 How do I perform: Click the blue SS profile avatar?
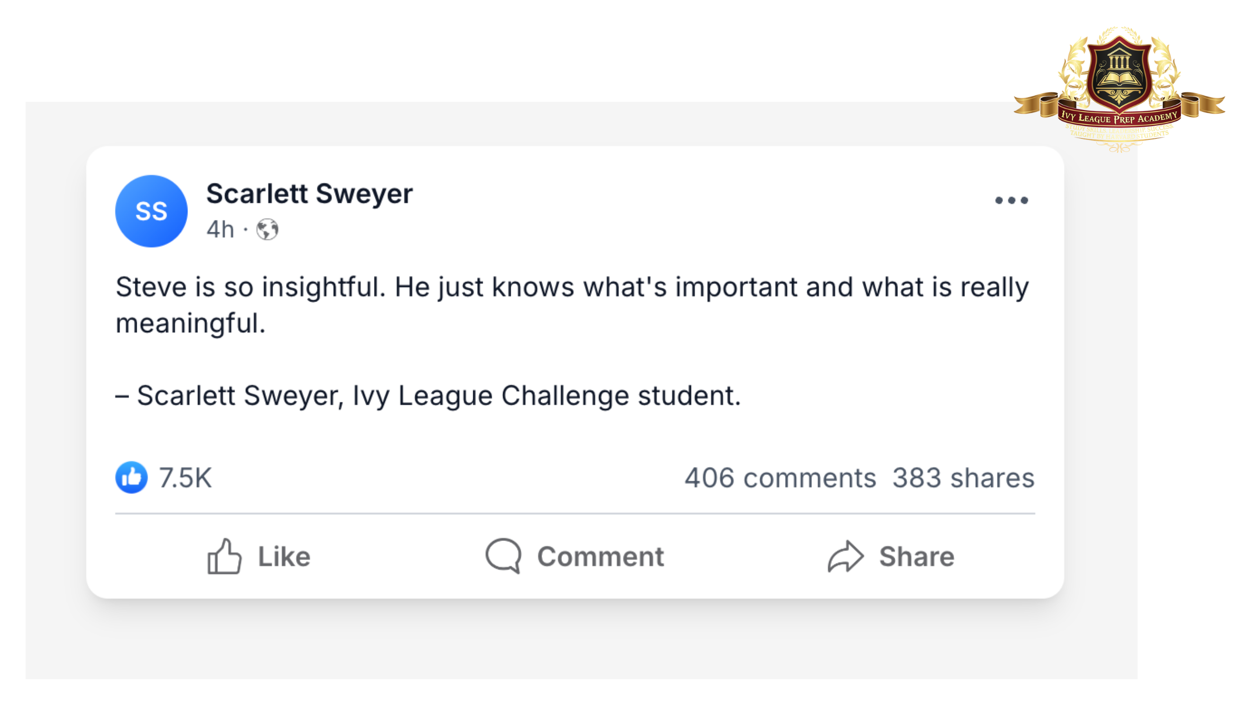pyautogui.click(x=151, y=211)
